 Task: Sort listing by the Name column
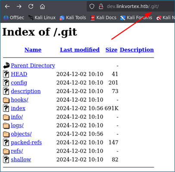[x=33, y=50]
